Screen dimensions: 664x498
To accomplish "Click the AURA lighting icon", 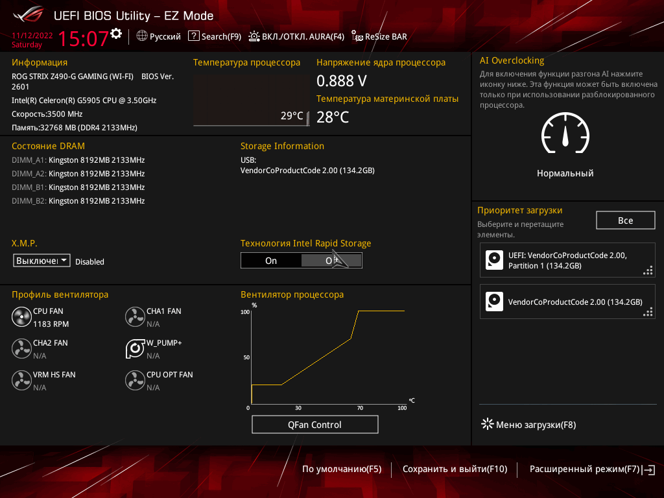I will coord(254,36).
